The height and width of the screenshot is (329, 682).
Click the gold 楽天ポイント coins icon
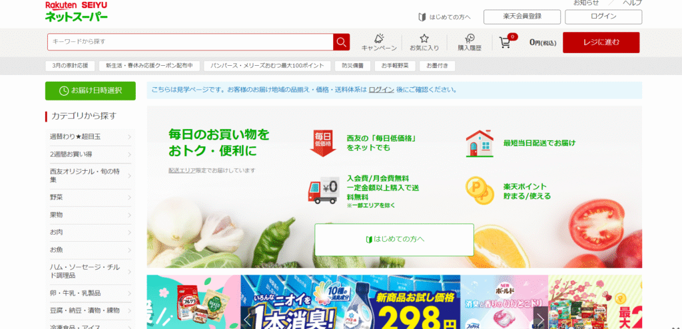click(480, 191)
